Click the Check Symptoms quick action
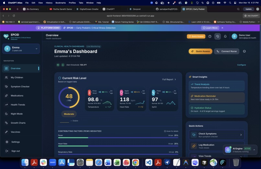The height and width of the screenshot is (169, 261). tap(217, 135)
